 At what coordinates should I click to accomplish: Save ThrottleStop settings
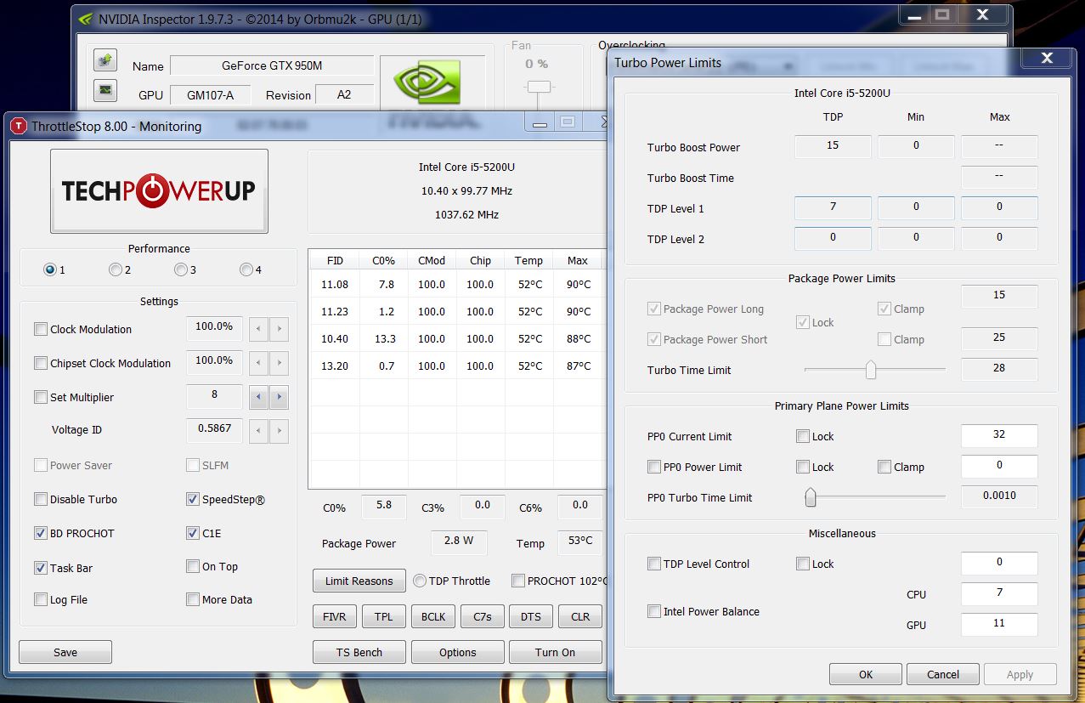point(65,652)
